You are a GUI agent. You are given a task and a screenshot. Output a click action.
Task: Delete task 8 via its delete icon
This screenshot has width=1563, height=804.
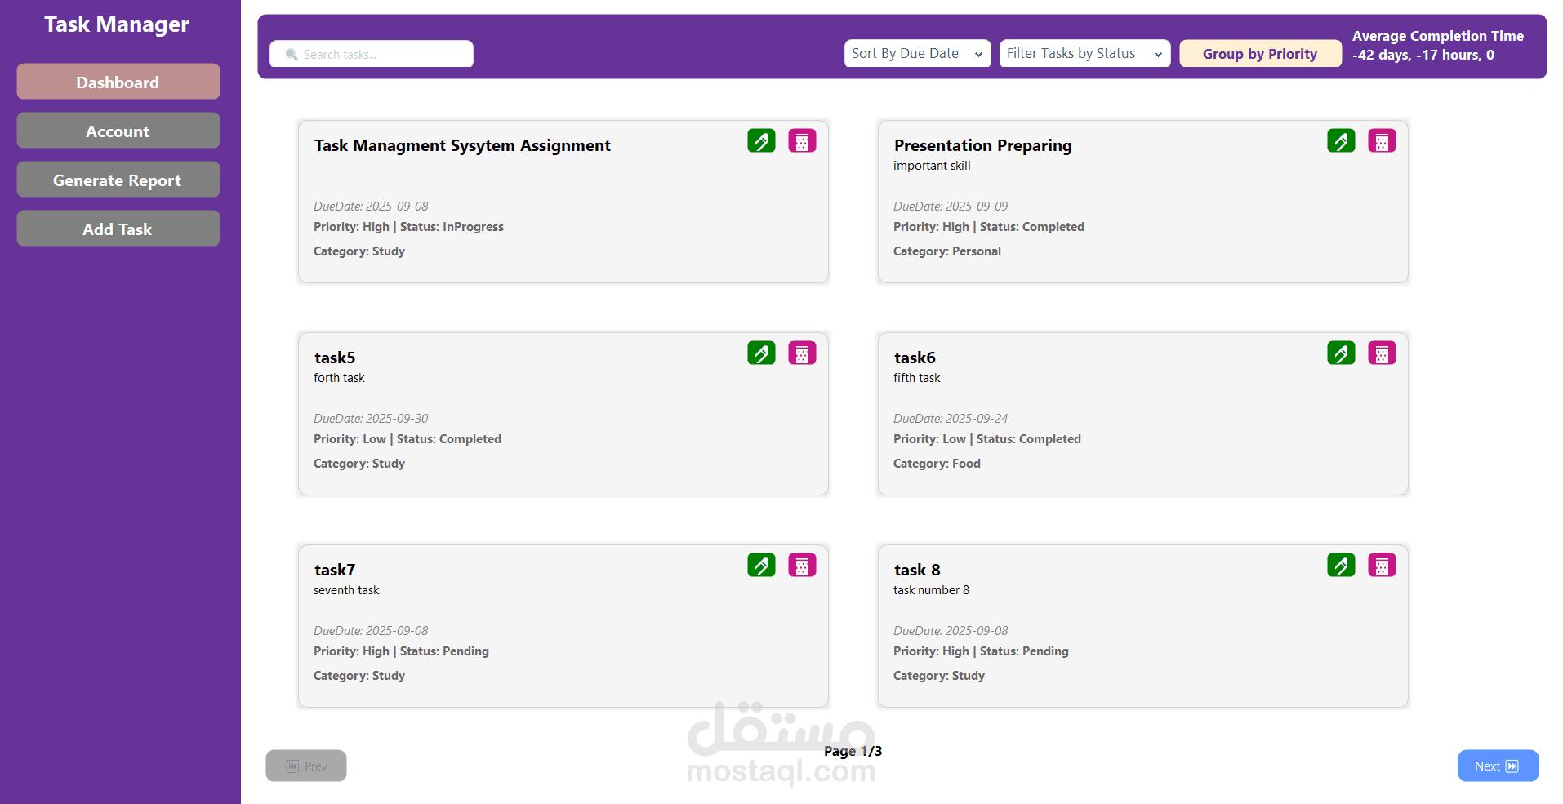pyautogui.click(x=1381, y=565)
